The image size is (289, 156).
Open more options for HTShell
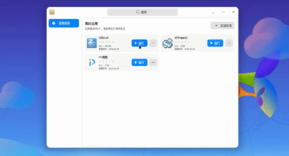pos(153,43)
